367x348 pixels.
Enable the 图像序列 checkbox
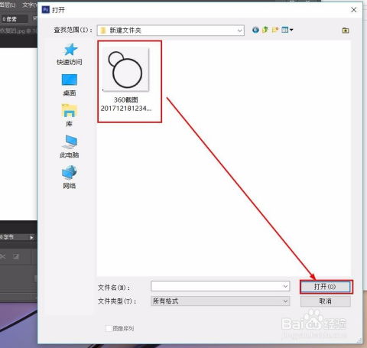pos(109,328)
